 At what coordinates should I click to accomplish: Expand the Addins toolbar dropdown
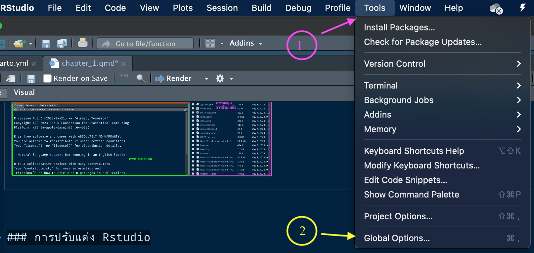[x=246, y=43]
